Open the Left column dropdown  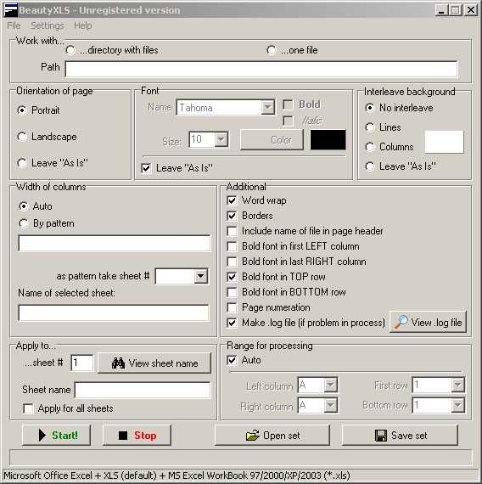(x=330, y=385)
